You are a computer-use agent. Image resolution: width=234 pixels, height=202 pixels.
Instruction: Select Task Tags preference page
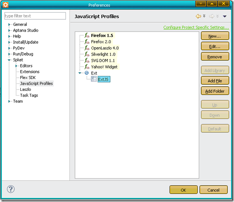pos(29,95)
